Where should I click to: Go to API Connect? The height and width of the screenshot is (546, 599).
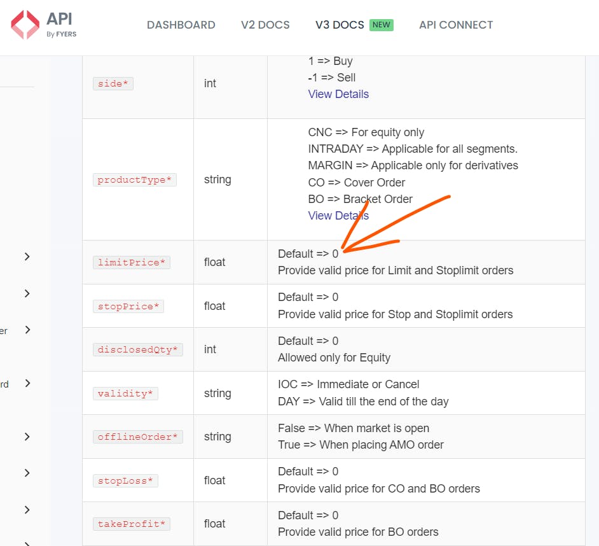coord(456,25)
